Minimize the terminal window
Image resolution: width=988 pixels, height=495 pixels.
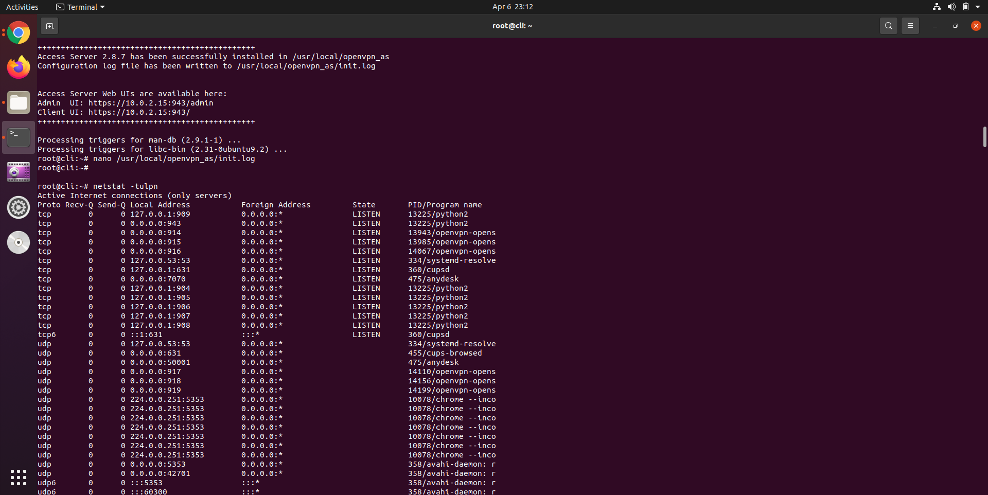(934, 26)
